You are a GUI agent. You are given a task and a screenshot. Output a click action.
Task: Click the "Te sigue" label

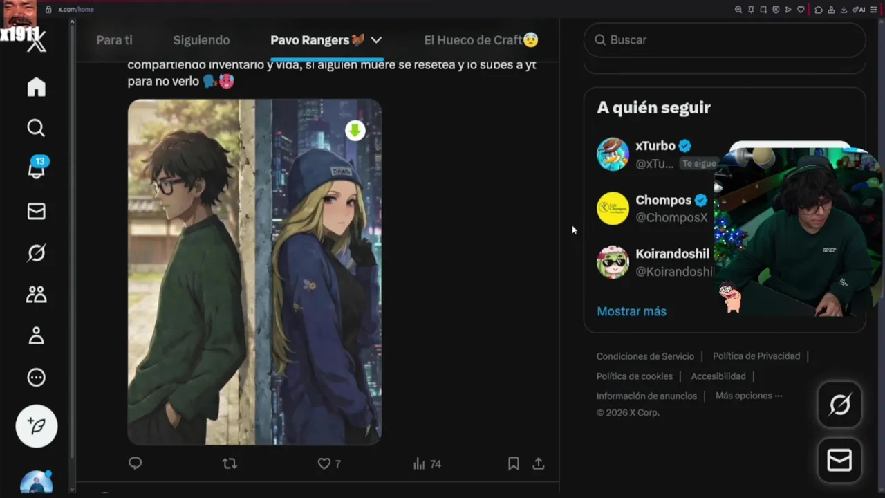coord(698,164)
